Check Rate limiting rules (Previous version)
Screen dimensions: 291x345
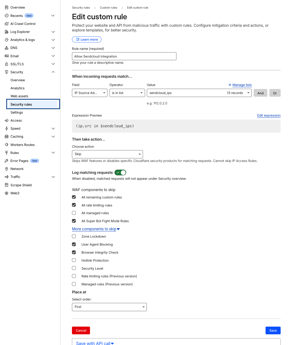click(x=74, y=276)
